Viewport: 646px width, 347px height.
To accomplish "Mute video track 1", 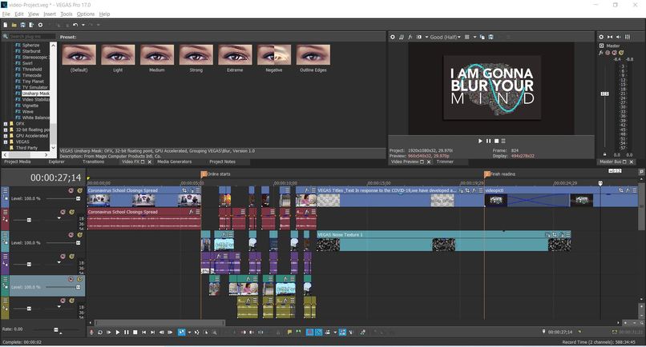I will [x=71, y=191].
